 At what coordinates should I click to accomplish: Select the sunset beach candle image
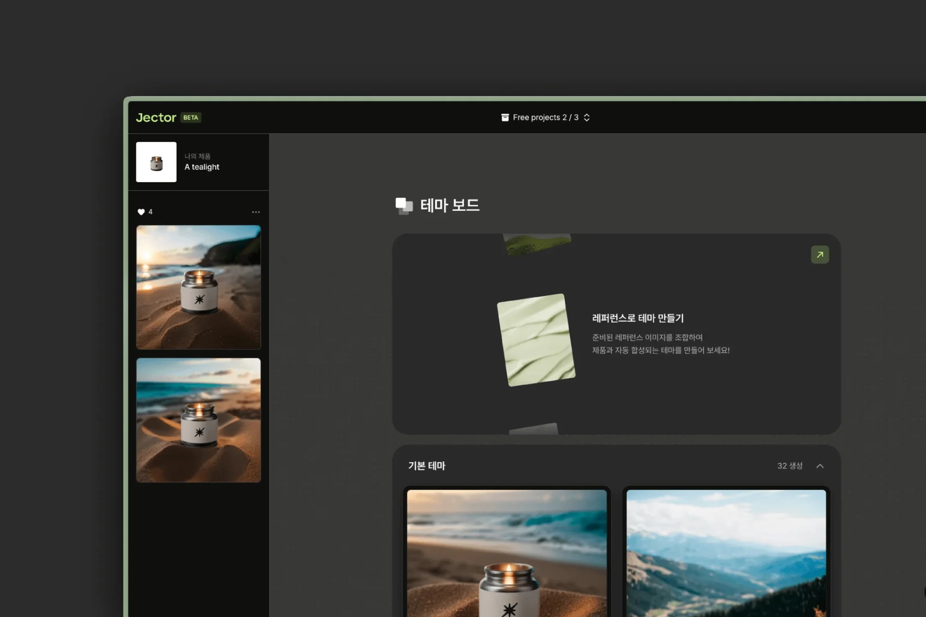pos(198,287)
